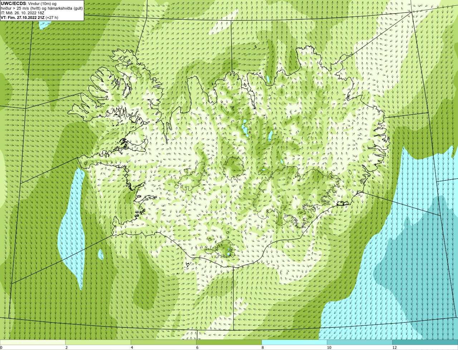Screen dimensions: 458x350
Task: Click the legend swatch above 12 m/s
Action: 425,342
